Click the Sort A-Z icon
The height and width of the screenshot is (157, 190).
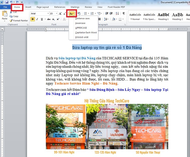[x=117, y=13]
